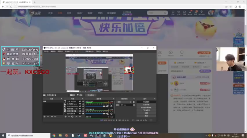Open OBS 视图(V) menu
The height and width of the screenshot is (138, 247).
coord(60,52)
